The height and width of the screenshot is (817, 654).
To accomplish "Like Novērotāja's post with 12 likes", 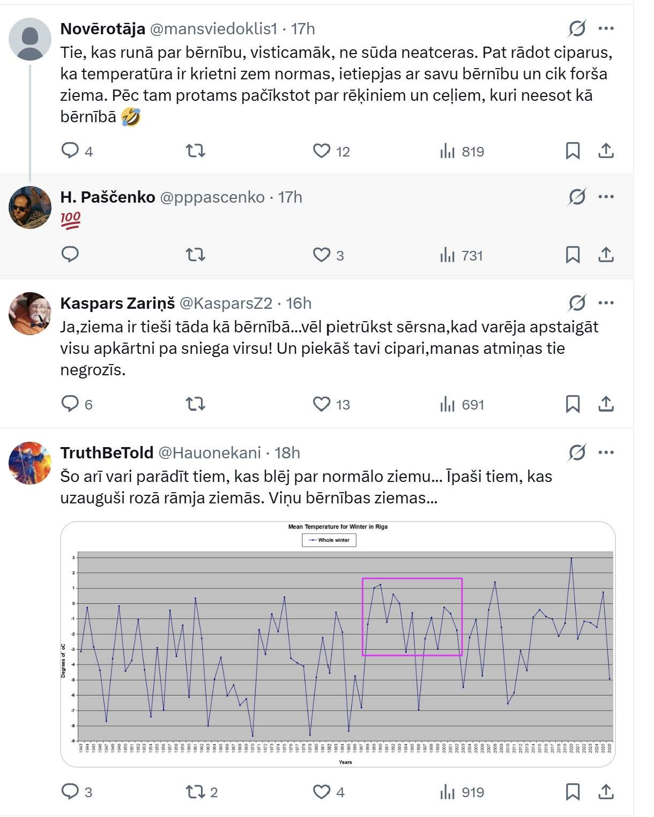I will tap(322, 151).
